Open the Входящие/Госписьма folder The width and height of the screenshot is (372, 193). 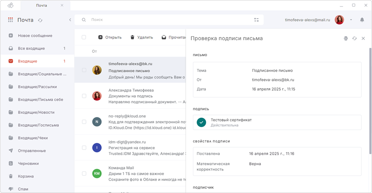tap(37, 125)
